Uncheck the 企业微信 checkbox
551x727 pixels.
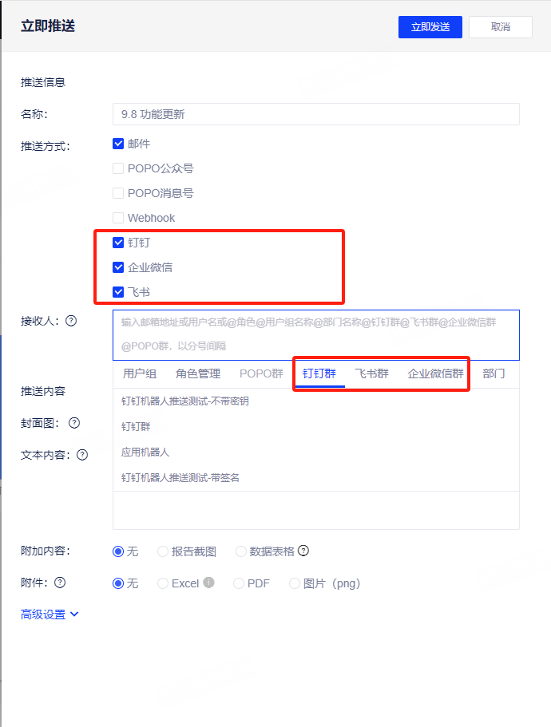pos(118,267)
